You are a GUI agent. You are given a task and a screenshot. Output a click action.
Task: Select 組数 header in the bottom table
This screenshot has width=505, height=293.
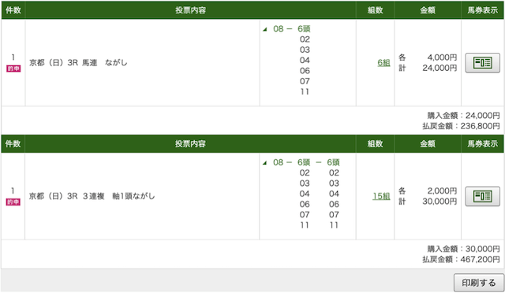coord(376,144)
